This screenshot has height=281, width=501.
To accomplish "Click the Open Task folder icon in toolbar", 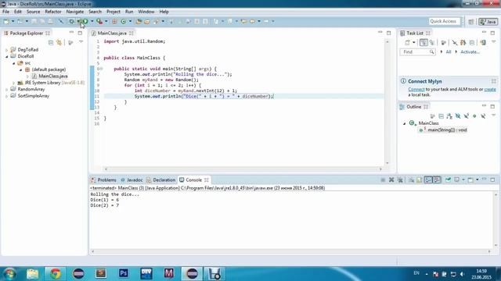I will pos(147,21).
